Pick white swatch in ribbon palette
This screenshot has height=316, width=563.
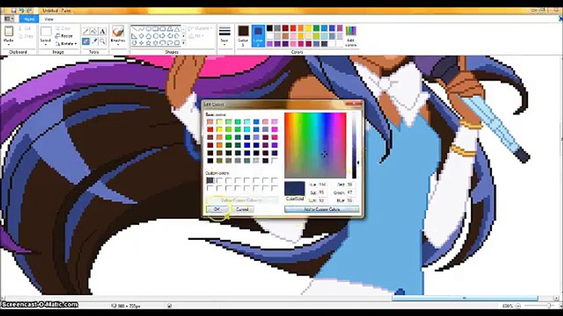pos(270,36)
